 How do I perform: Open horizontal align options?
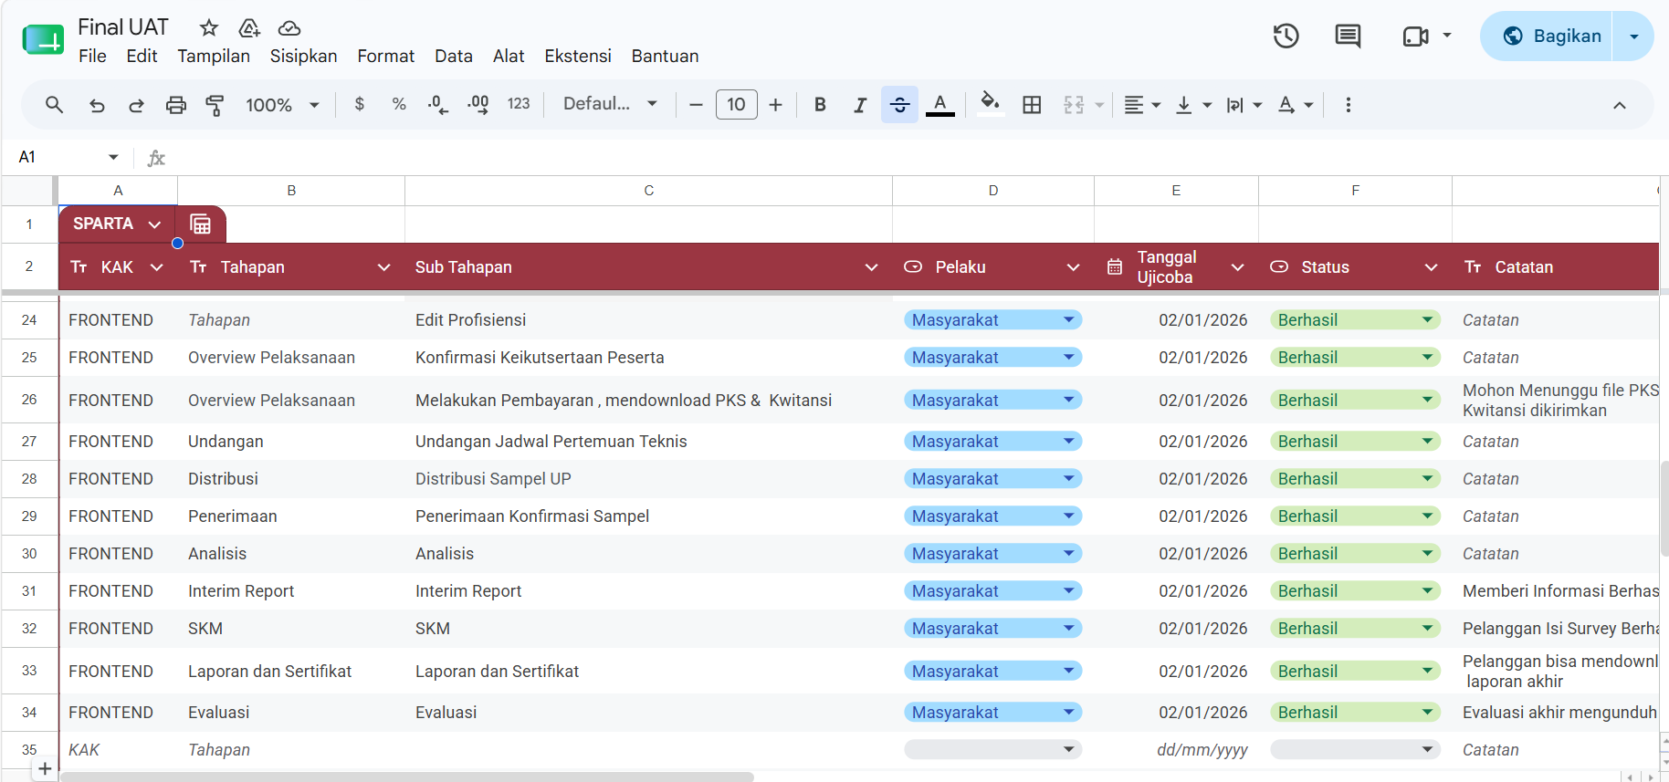click(x=1141, y=105)
